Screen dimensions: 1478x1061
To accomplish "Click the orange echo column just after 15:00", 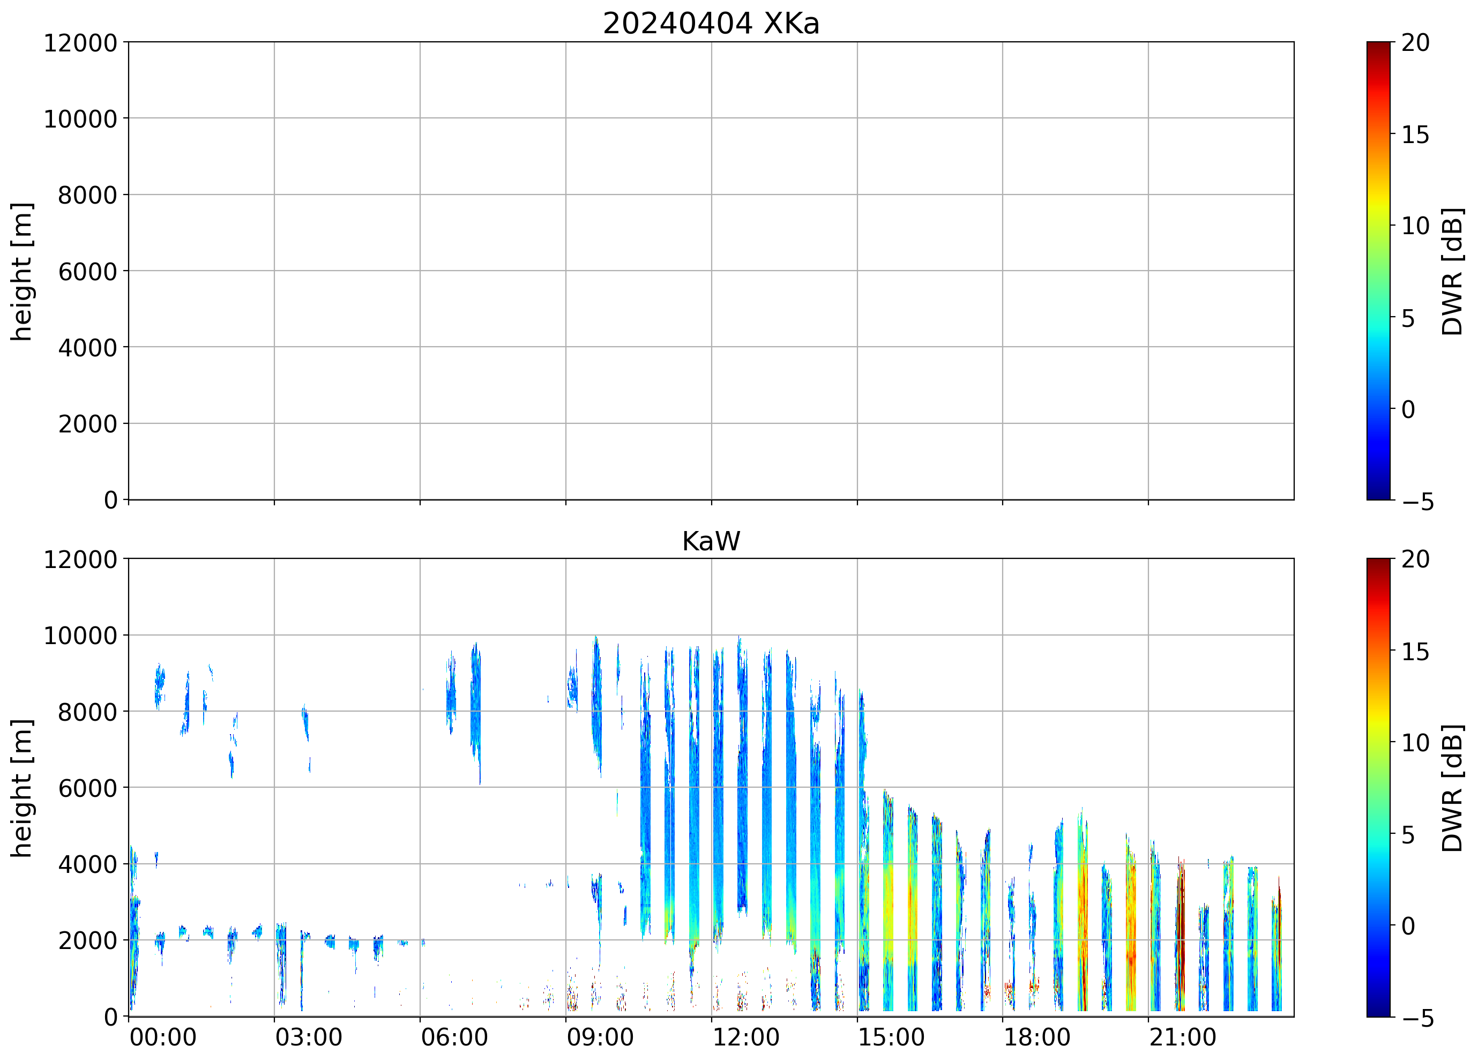I will [x=889, y=913].
